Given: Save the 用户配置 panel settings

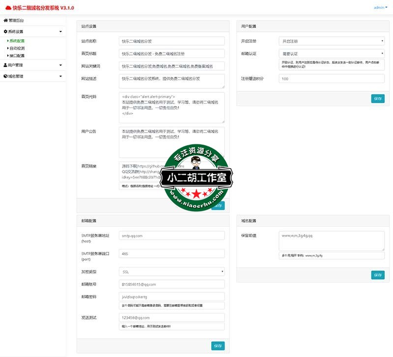Looking at the screenshot, I should pyautogui.click(x=378, y=99).
